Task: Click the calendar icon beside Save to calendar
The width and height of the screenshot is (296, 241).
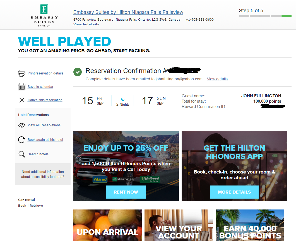Action: click(x=22, y=87)
